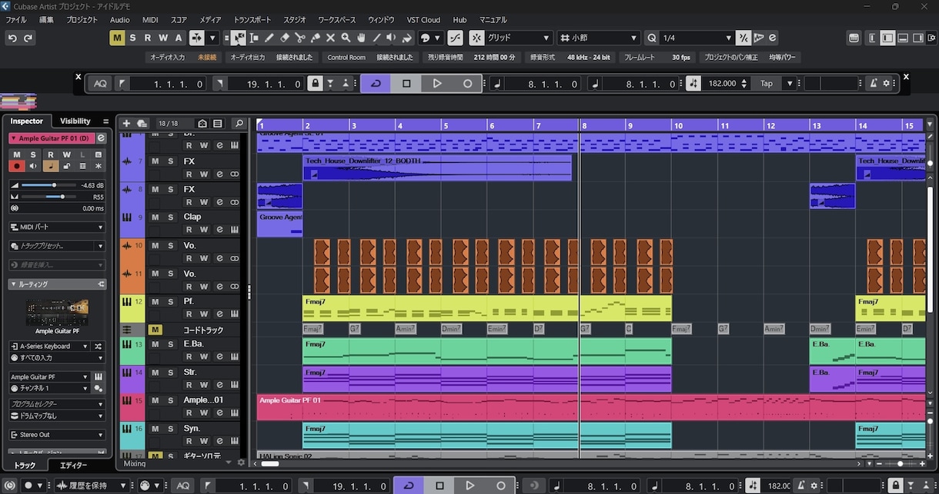
Task: Click the Play transport button
Action: (x=436, y=84)
